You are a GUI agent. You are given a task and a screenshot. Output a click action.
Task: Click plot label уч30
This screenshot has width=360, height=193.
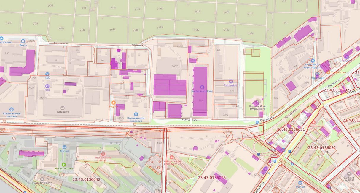tap(50, 5)
